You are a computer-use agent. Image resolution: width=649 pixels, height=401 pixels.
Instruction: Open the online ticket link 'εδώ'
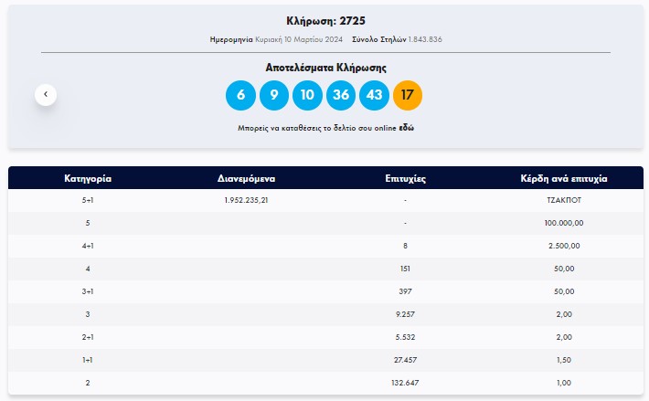(407, 129)
